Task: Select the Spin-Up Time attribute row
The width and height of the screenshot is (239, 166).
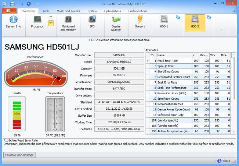Action: (188, 66)
